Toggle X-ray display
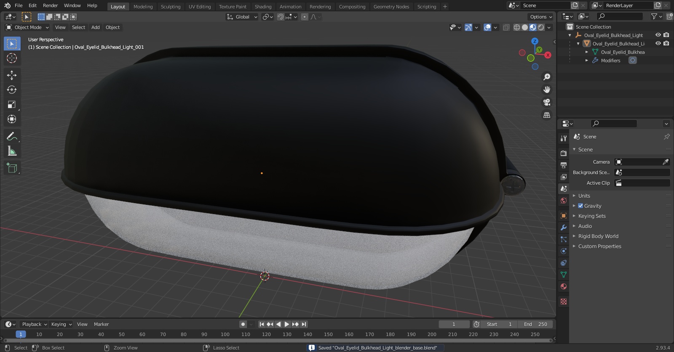Screen dimensions: 674x352 pyautogui.click(x=506, y=27)
